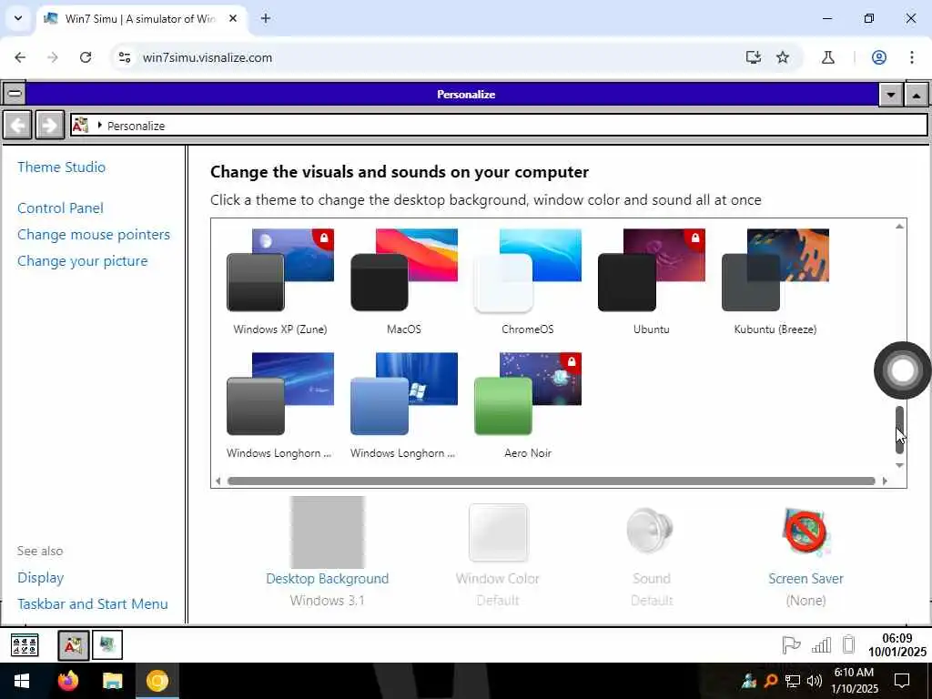
Task: Open the Chrome profile icon
Action: (879, 57)
